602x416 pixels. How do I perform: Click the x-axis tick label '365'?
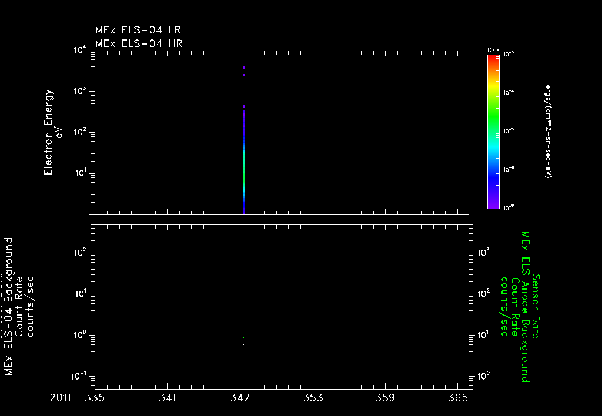coord(458,398)
